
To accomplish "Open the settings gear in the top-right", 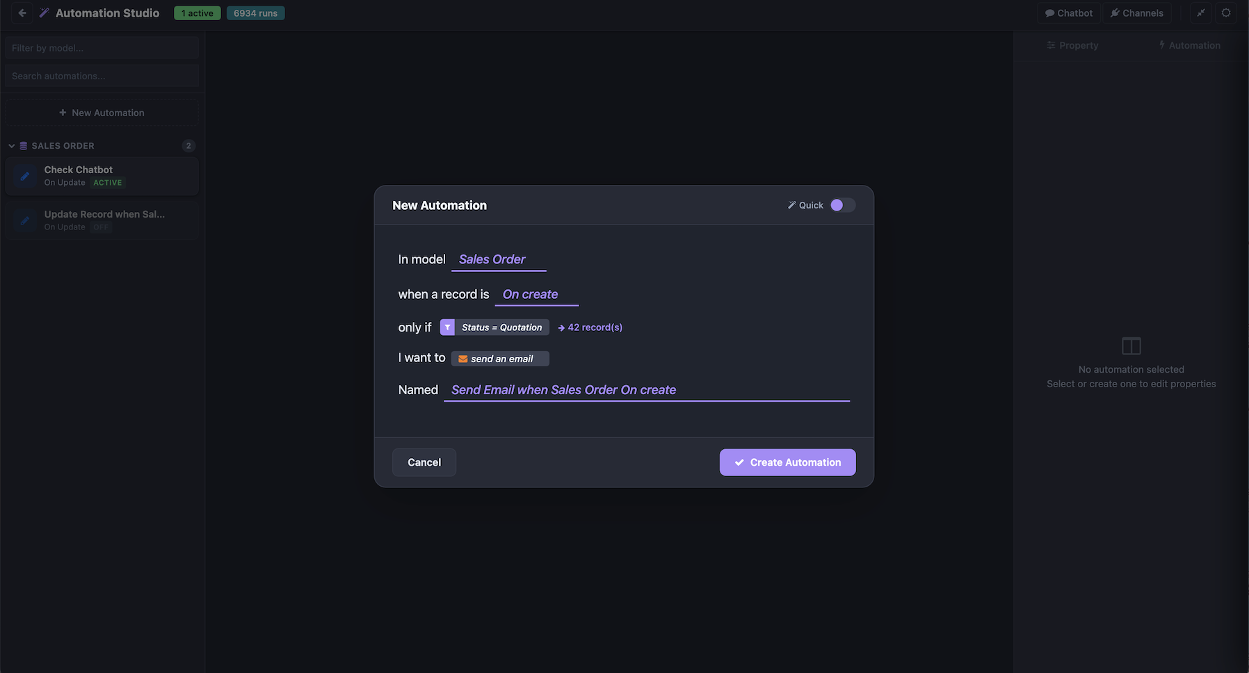I will (x=1226, y=13).
